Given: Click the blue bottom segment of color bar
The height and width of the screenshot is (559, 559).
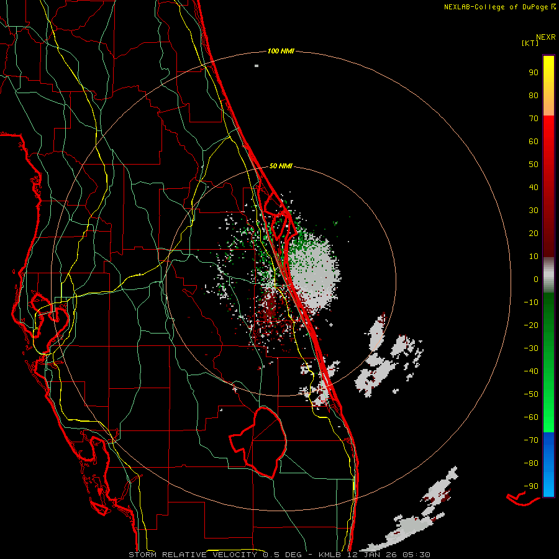Looking at the screenshot, I should [x=548, y=465].
